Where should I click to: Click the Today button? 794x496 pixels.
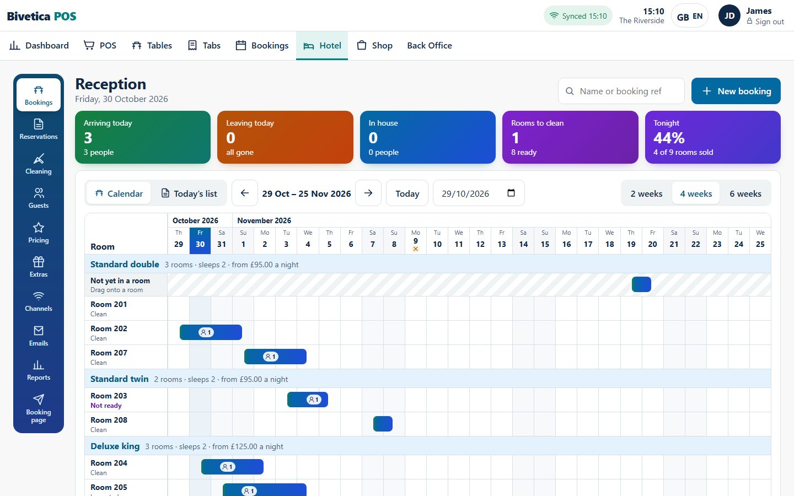(x=407, y=193)
